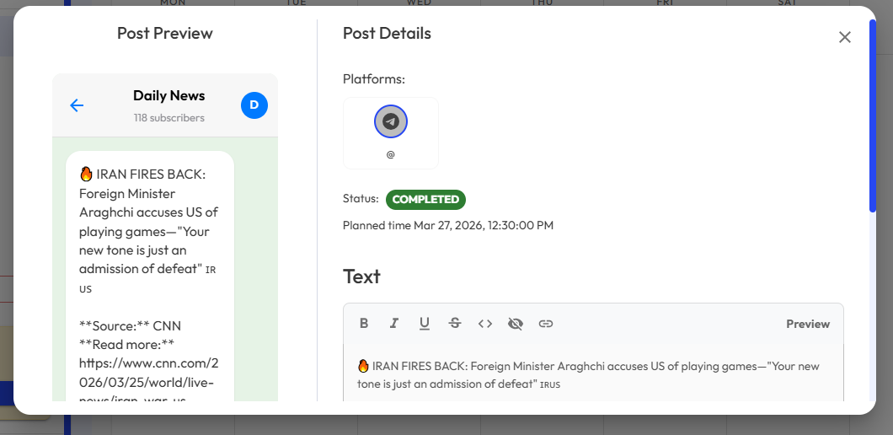The height and width of the screenshot is (435, 893).
Task: Click the **Source:** CNN line in preview
Action: point(130,326)
